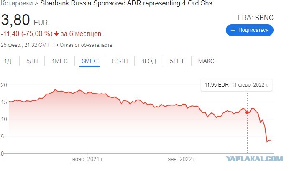Switch chart to 1ГОД range
The height and width of the screenshot is (171, 294).
[149, 61]
